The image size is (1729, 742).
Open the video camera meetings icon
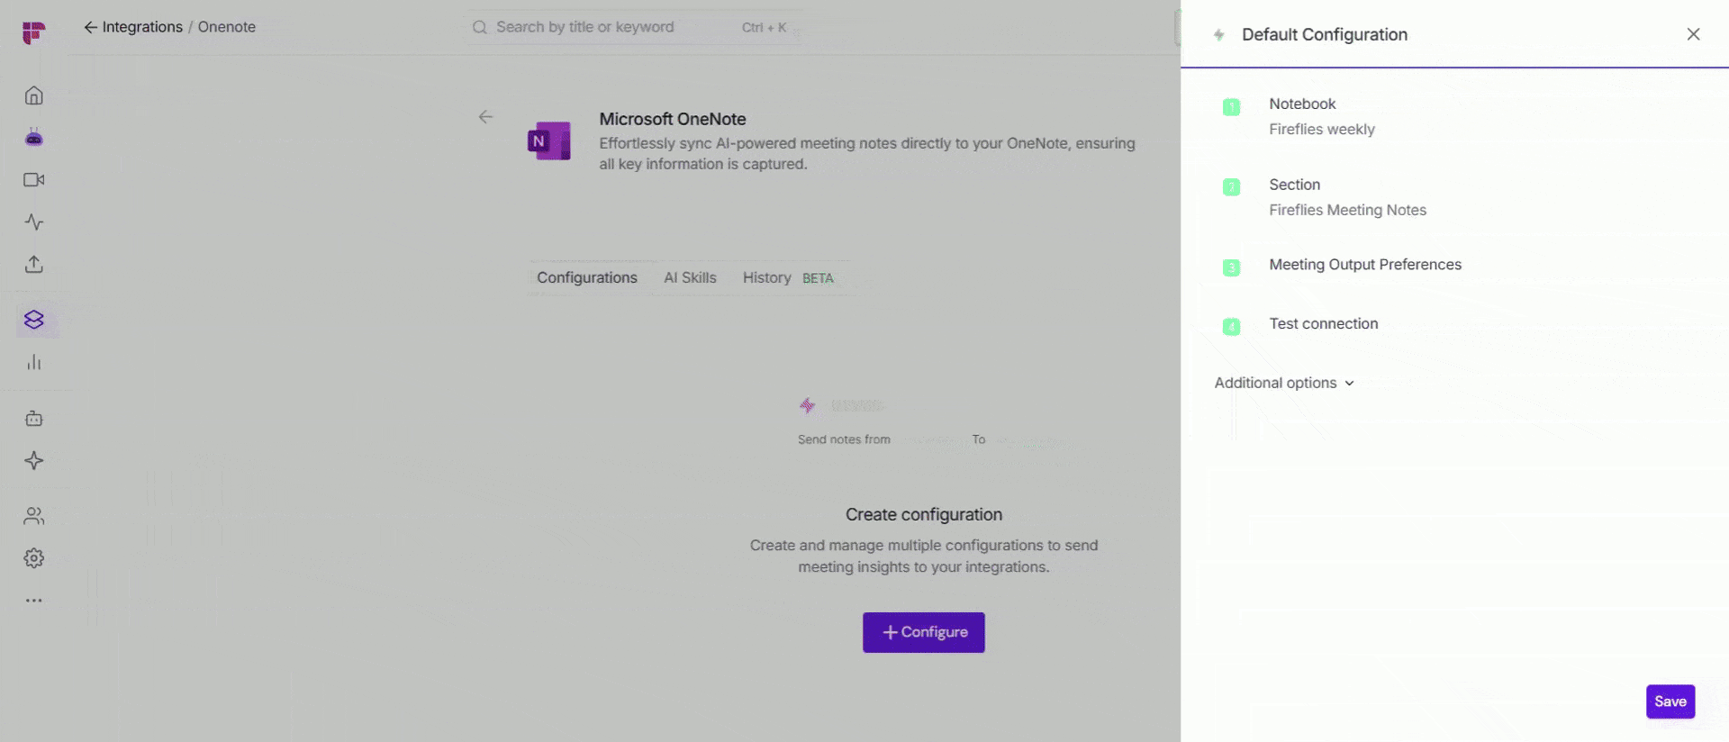click(x=34, y=180)
